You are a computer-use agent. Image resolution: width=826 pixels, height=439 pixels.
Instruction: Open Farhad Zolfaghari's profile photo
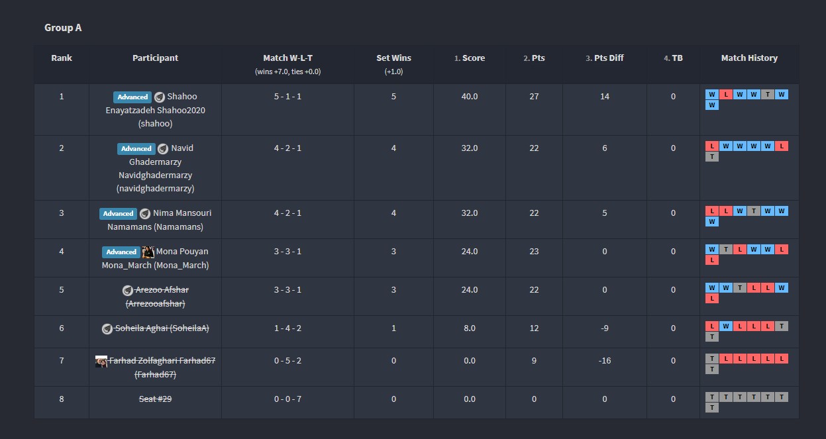[x=101, y=361]
